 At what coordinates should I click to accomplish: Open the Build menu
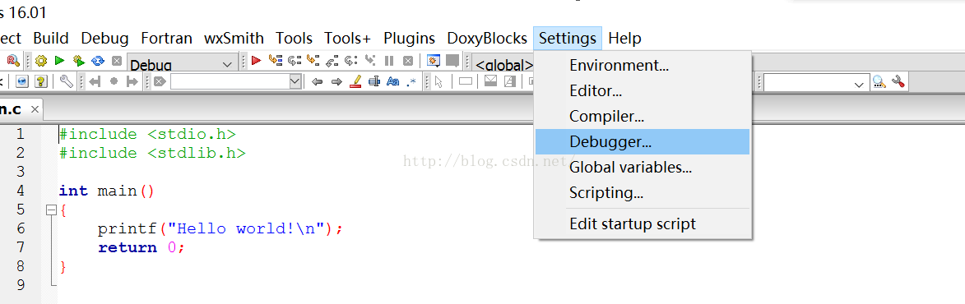[x=50, y=38]
